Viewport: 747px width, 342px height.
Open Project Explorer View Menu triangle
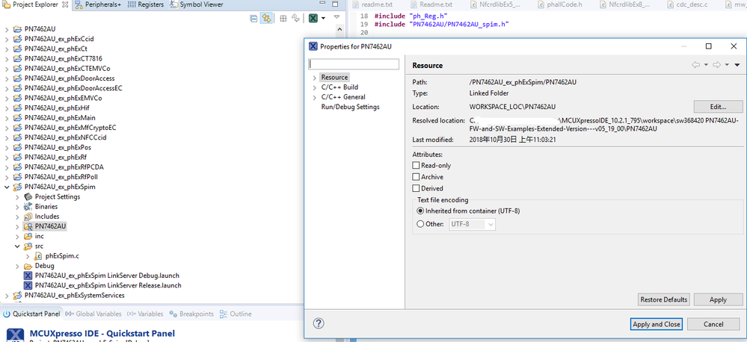[x=336, y=17]
